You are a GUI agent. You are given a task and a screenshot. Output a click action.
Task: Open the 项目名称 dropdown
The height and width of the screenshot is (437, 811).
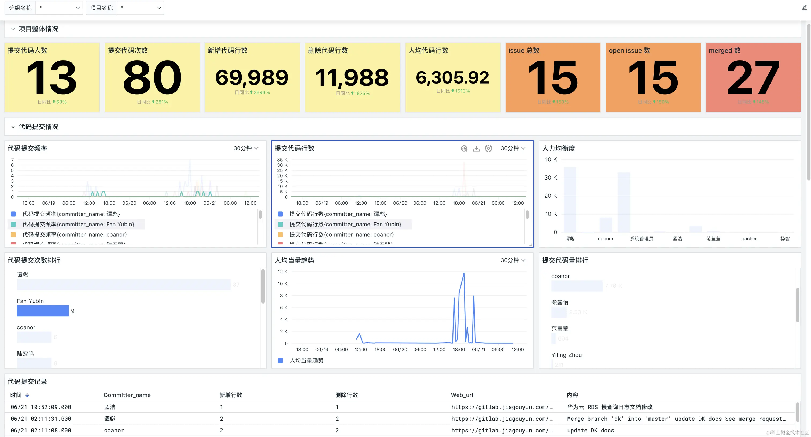[x=141, y=8]
